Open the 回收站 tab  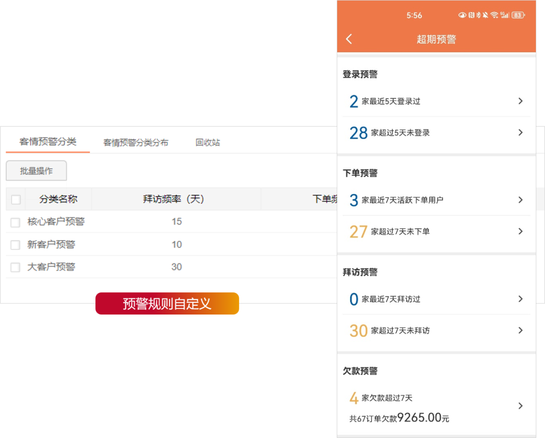[x=206, y=142]
